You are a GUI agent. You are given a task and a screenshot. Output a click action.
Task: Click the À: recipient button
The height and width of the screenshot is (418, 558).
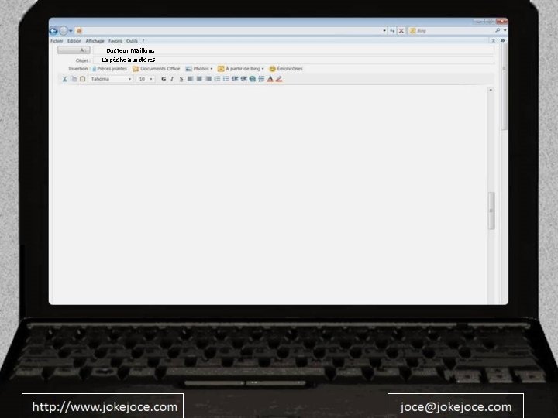74,50
